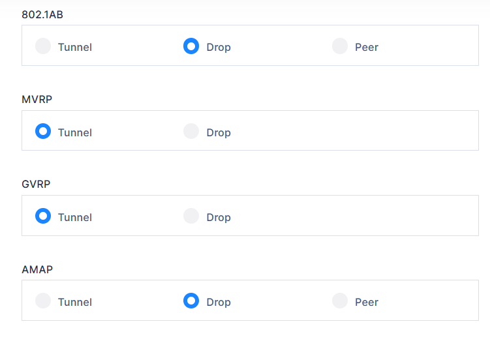Viewport: 490px width, 343px height.
Task: Select Tunnel radio button for 802.1AB
Action: [43, 46]
